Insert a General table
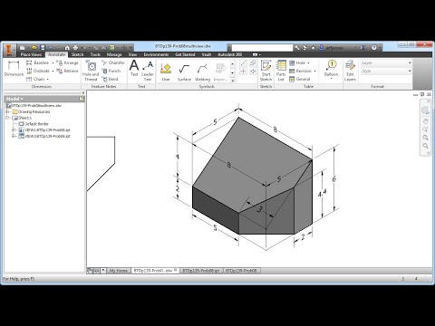The width and height of the screenshot is (435, 326). tap(300, 79)
